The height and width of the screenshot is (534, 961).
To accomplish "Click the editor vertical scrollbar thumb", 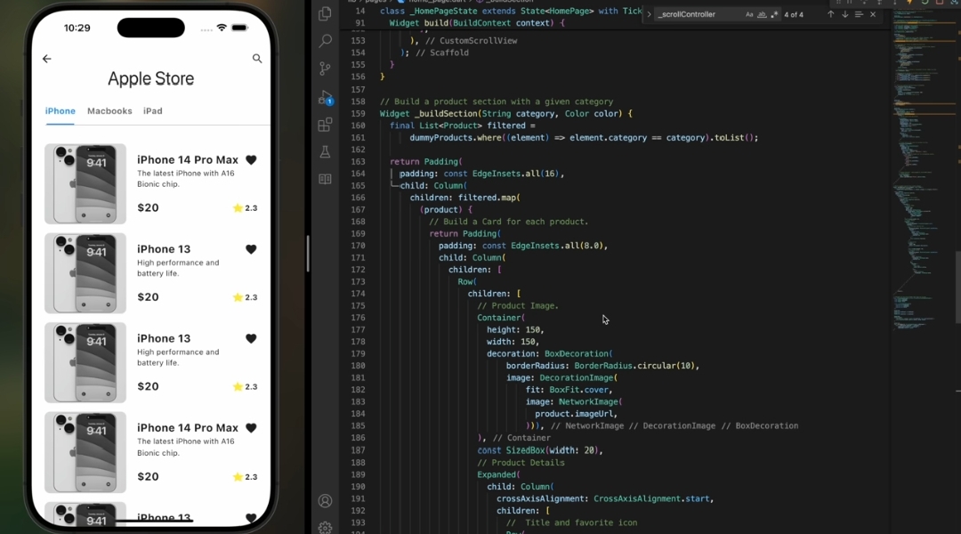I will 957,287.
